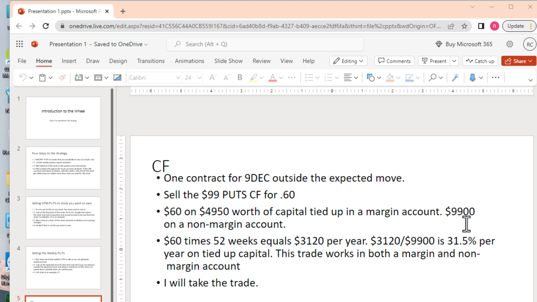Viewport: 537px width, 302px height.
Task: Switch to the Draw tab
Action: (x=93, y=61)
